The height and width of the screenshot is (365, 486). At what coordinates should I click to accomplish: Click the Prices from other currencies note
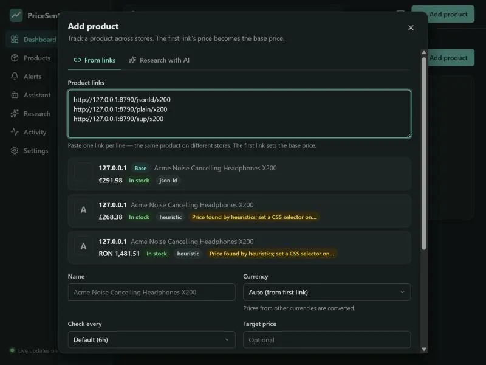click(x=299, y=308)
